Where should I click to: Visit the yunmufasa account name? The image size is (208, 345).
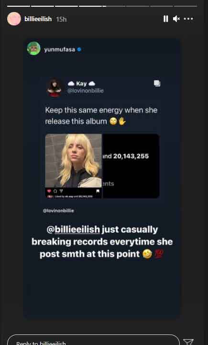coord(60,49)
